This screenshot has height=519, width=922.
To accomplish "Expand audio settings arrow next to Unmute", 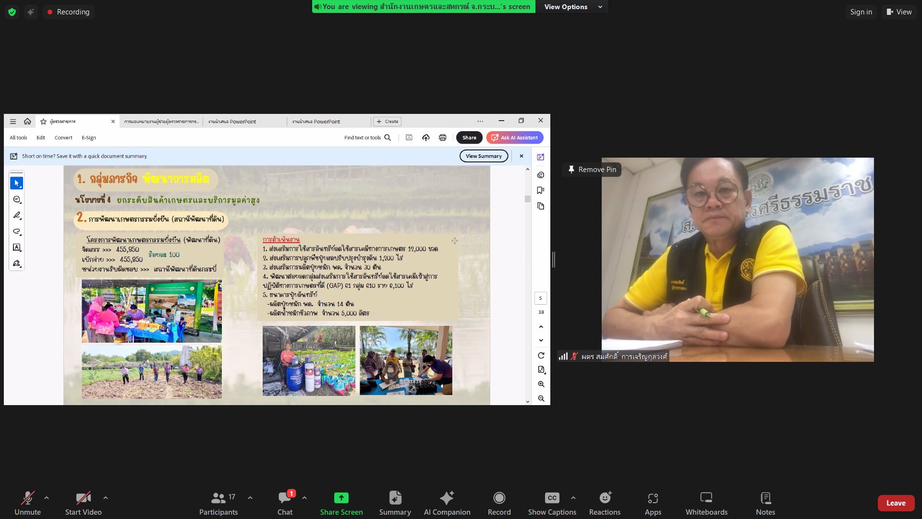I will pos(47,498).
